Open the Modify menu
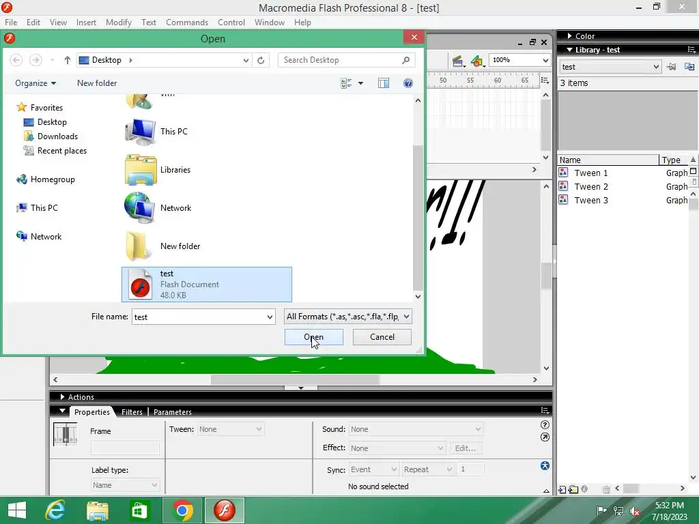This screenshot has height=524, width=699. click(x=119, y=23)
